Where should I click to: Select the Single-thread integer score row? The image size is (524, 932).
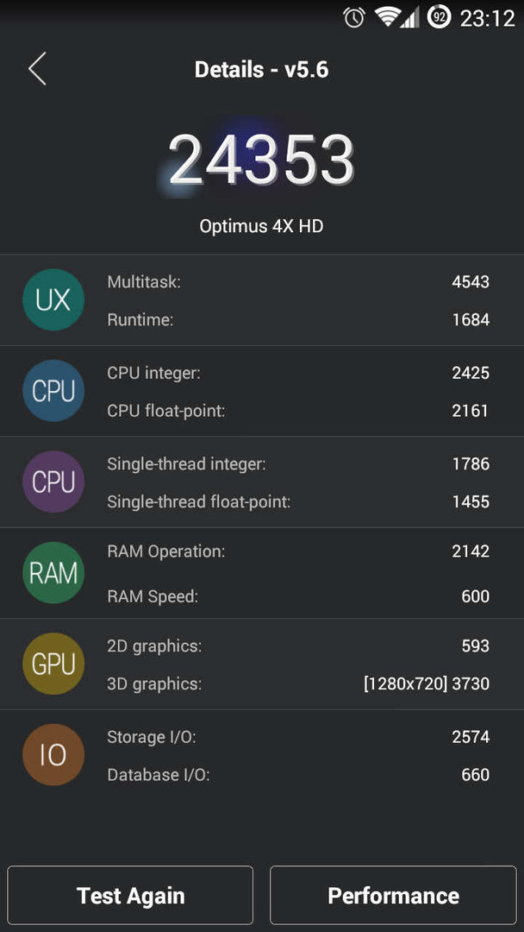pyautogui.click(x=298, y=463)
